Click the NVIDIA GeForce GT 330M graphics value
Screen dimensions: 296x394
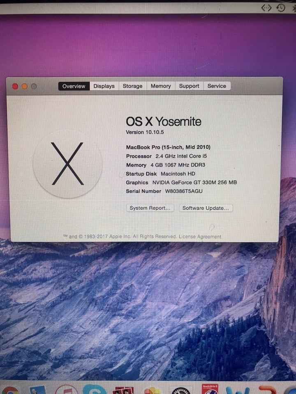[194, 182]
